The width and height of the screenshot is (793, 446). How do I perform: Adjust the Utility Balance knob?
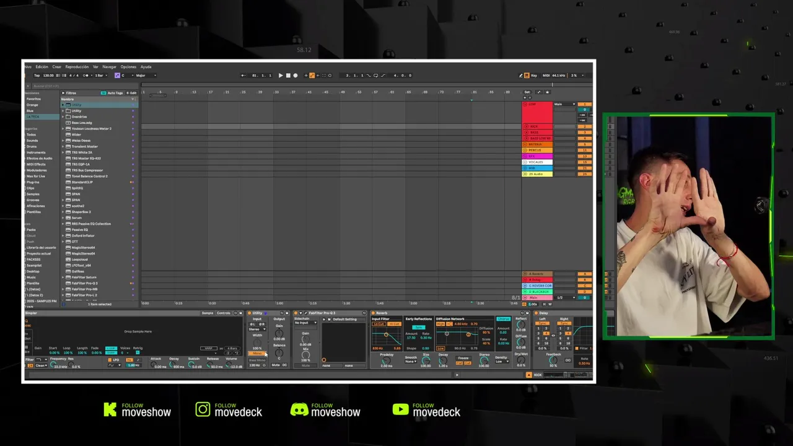[x=279, y=352]
